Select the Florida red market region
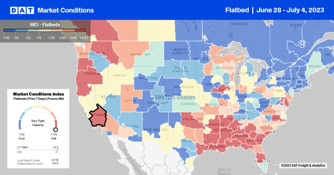 coord(261,158)
